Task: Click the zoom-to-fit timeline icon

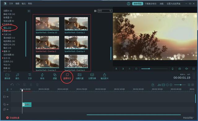Action: 163,85
